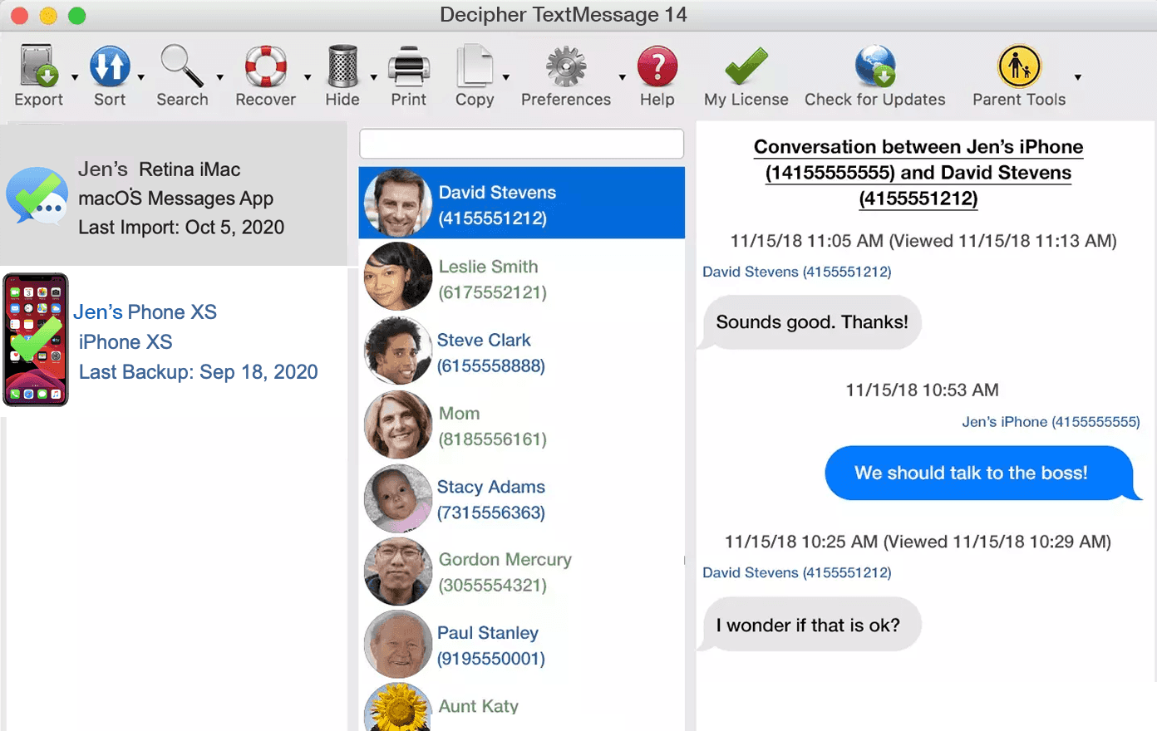Viewport: 1157px width, 731px height.
Task: Click the 11/15/18 11:05 AM viewed timestamp
Action: [x=923, y=241]
